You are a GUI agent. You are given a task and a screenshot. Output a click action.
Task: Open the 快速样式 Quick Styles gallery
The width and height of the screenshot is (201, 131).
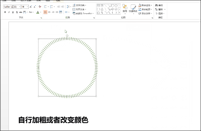click(x=133, y=9)
